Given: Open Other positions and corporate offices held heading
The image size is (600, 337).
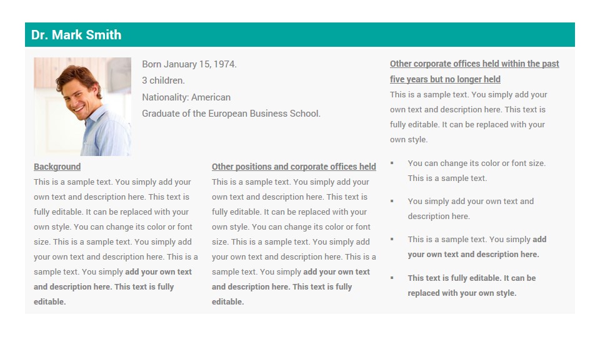Looking at the screenshot, I should tap(294, 167).
